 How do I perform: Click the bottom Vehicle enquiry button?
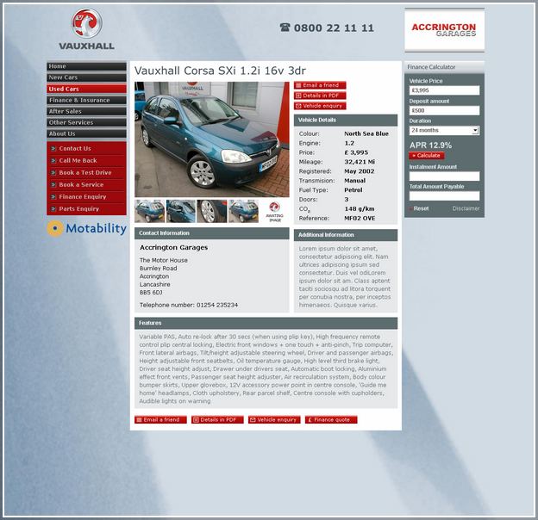click(x=274, y=419)
